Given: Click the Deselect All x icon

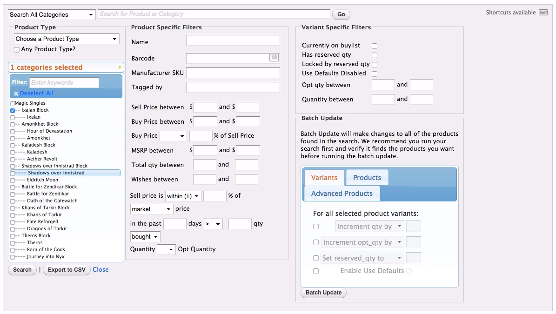Looking at the screenshot, I should [16, 94].
